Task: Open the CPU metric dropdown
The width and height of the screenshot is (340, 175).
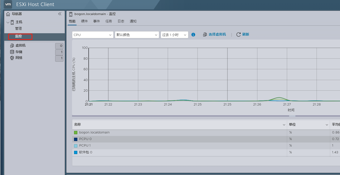Action: tap(92, 35)
